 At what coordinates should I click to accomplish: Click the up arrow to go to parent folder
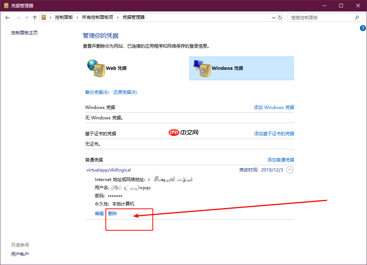click(x=34, y=17)
